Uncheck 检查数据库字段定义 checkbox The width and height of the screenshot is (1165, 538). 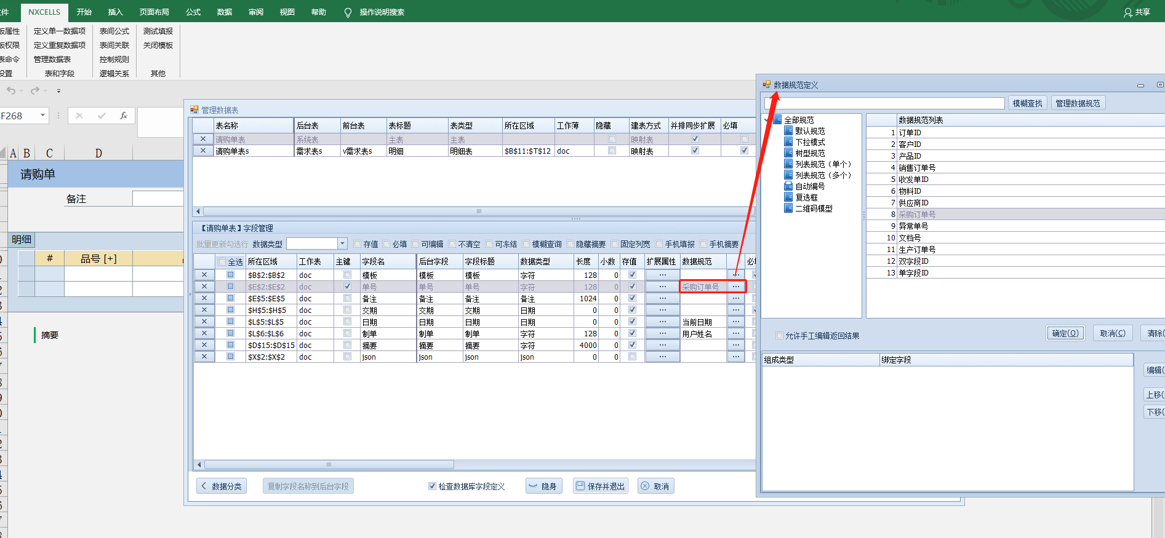tap(432, 486)
